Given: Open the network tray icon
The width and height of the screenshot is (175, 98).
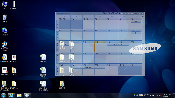Looking at the screenshot, I should coord(157,95).
